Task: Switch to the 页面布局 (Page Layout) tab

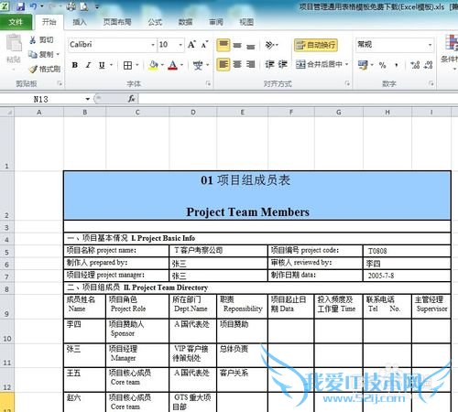Action: [x=117, y=22]
